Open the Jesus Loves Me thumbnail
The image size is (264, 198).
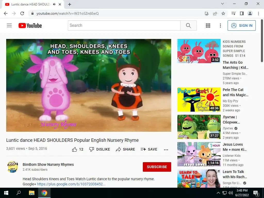pos(199,154)
